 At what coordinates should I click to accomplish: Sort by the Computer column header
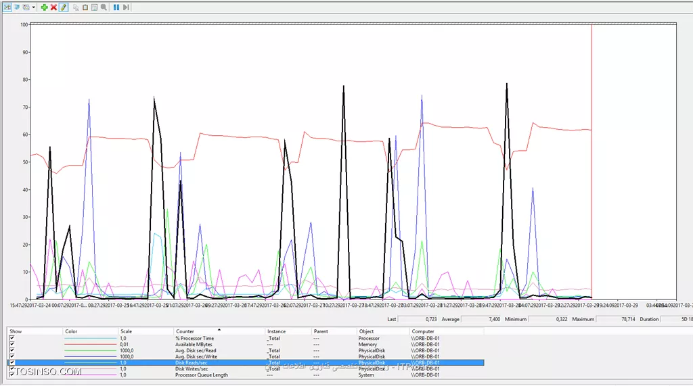click(x=447, y=331)
